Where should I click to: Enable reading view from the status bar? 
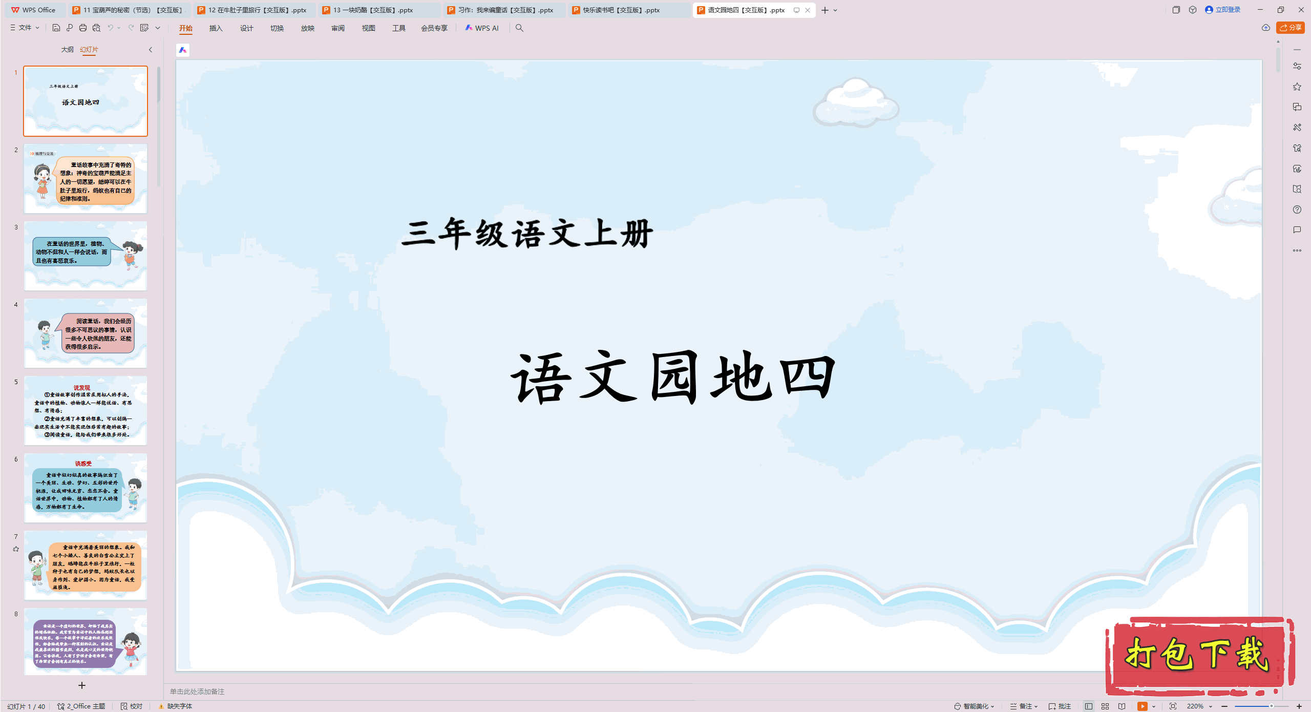click(1122, 706)
